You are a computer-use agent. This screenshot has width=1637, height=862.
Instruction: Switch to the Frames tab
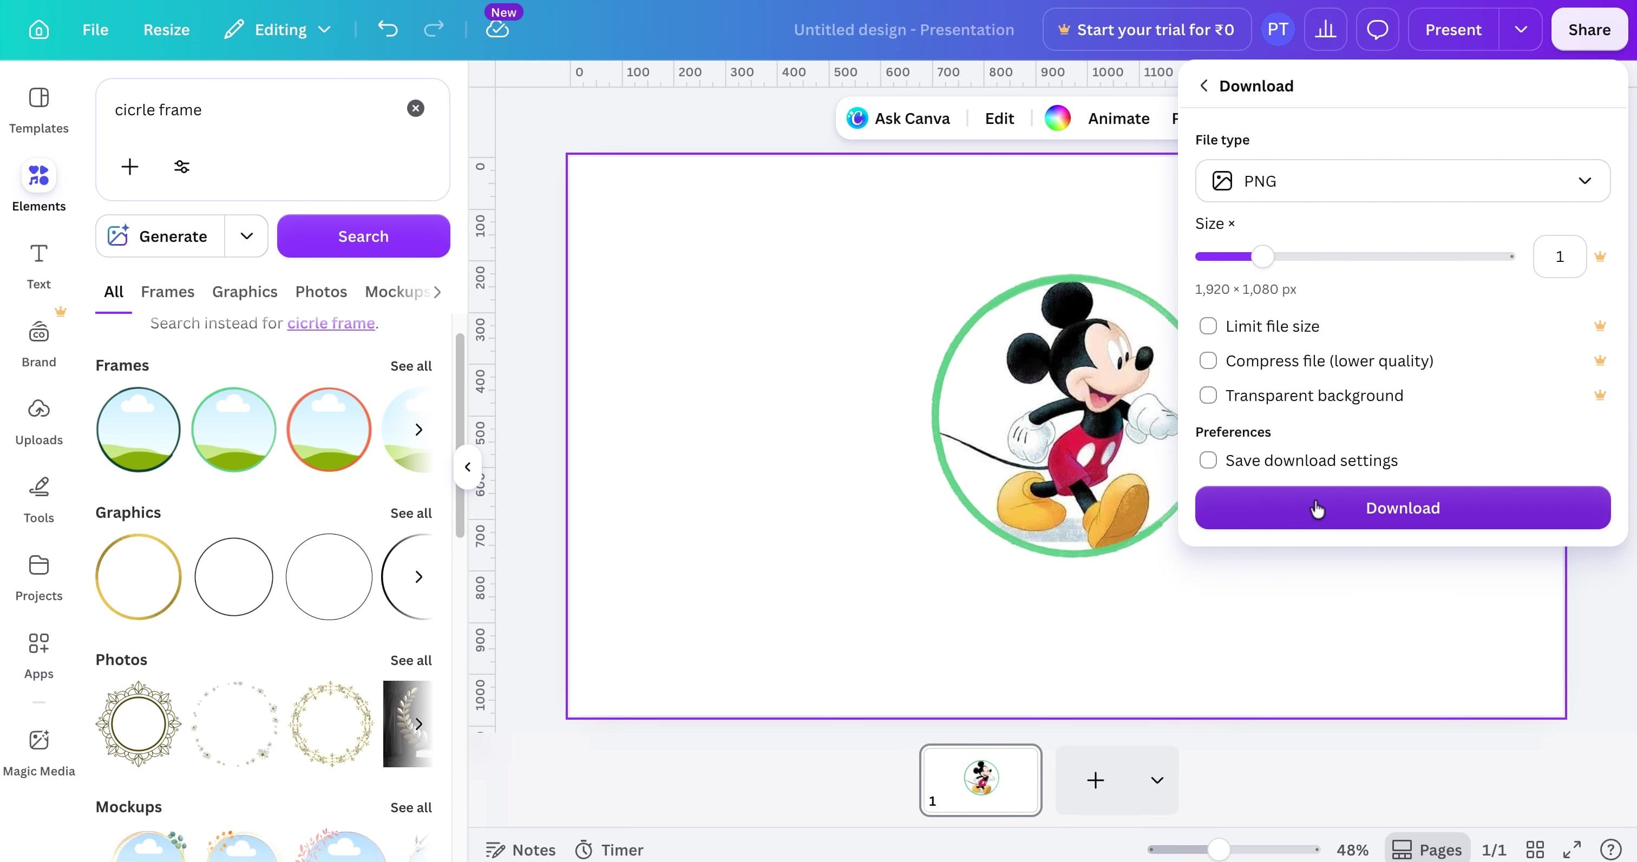tap(168, 292)
